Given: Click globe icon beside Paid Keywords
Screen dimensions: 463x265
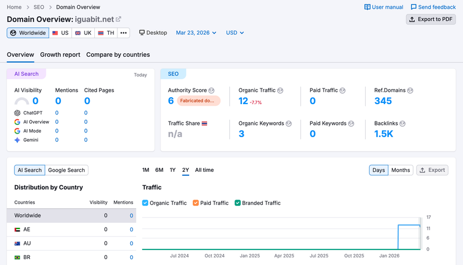Looking at the screenshot, I should [x=351, y=124].
